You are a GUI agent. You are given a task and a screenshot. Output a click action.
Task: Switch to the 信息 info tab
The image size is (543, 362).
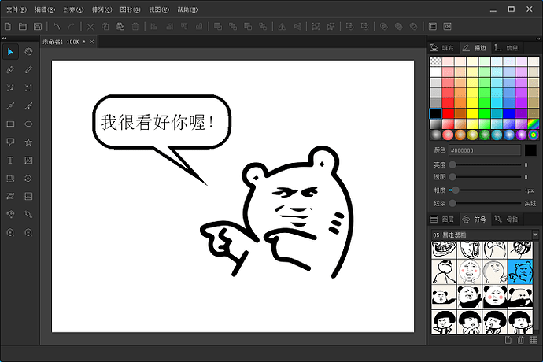coord(507,48)
